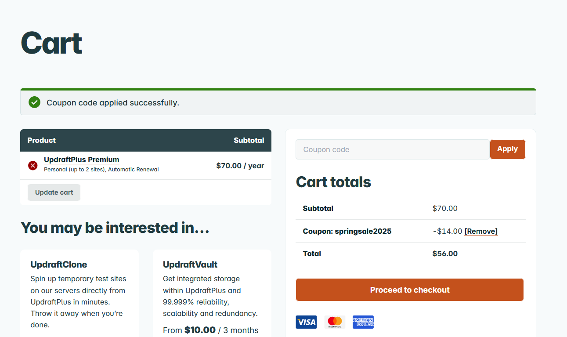Click 'You may be interested in…' heading

click(x=115, y=228)
